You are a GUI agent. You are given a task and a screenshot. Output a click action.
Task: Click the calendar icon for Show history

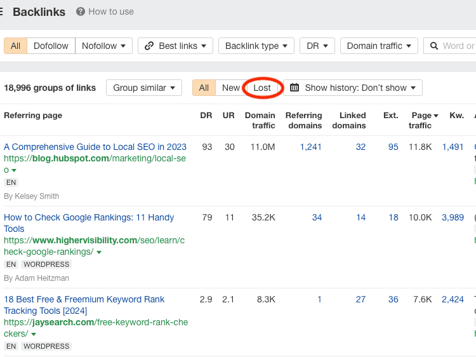(294, 88)
